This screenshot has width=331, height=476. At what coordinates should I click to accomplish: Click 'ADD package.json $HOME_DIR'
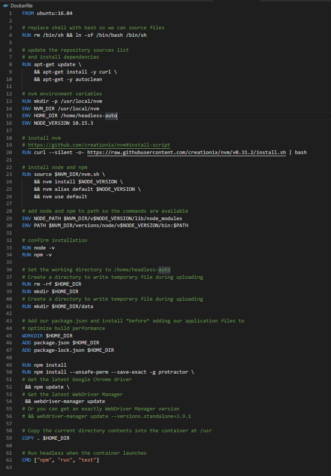(x=61, y=342)
